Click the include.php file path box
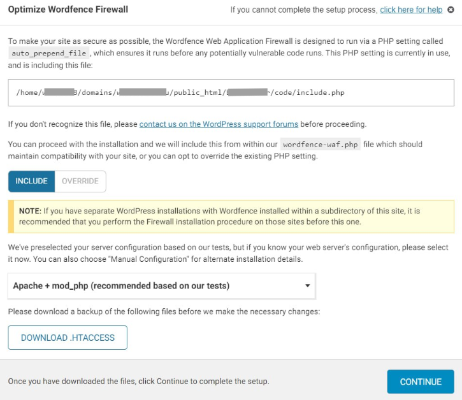462x400 pixels. tap(231, 93)
